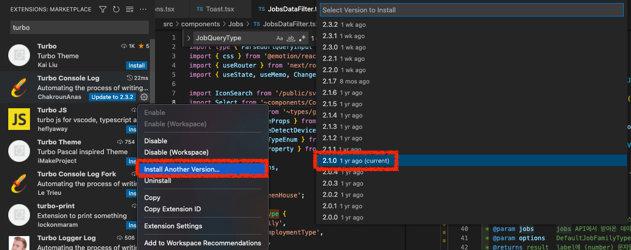Select version 2.1.0 (current) row

click(x=471, y=161)
